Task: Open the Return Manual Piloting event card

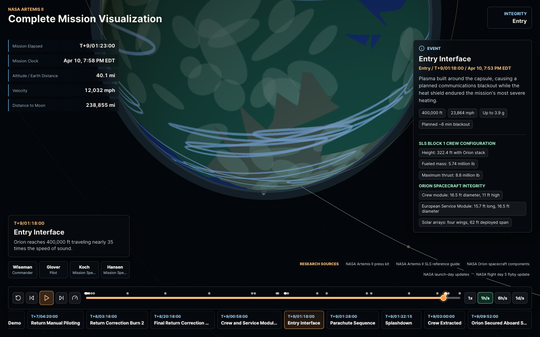Action: coord(55,320)
